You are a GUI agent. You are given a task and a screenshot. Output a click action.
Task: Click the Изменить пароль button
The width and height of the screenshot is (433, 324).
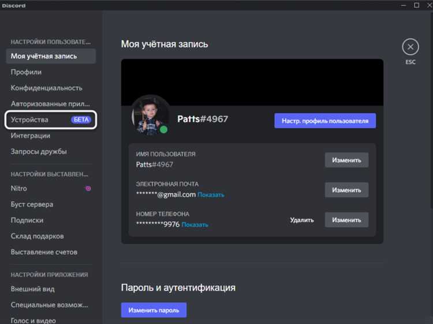point(154,310)
